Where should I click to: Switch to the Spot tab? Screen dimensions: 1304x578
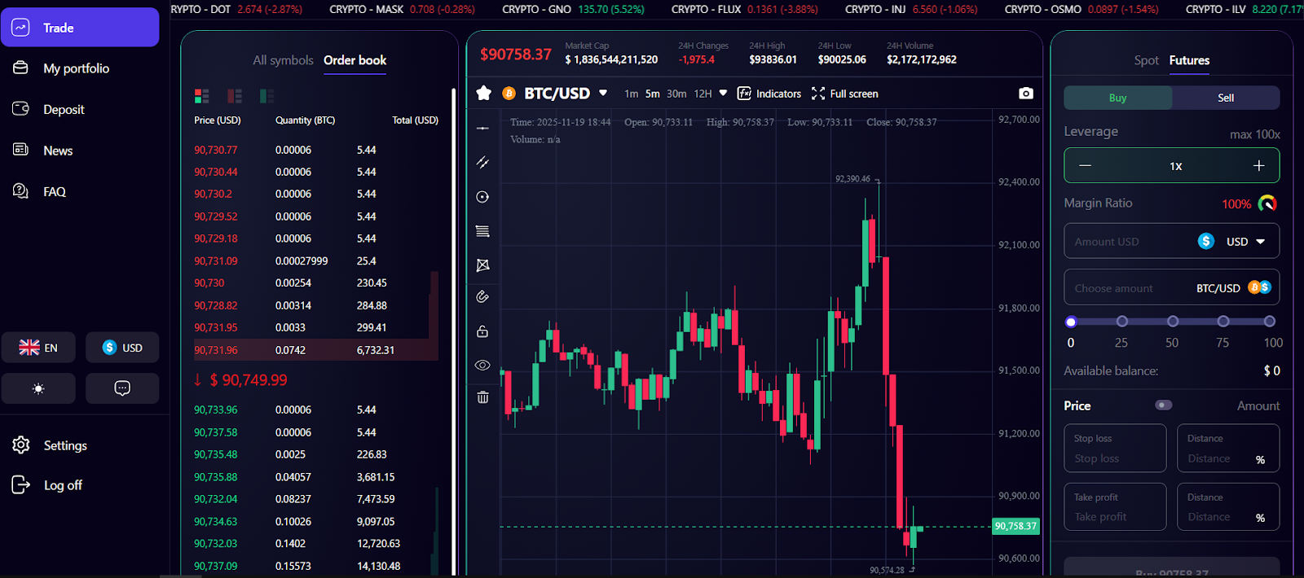(x=1146, y=60)
